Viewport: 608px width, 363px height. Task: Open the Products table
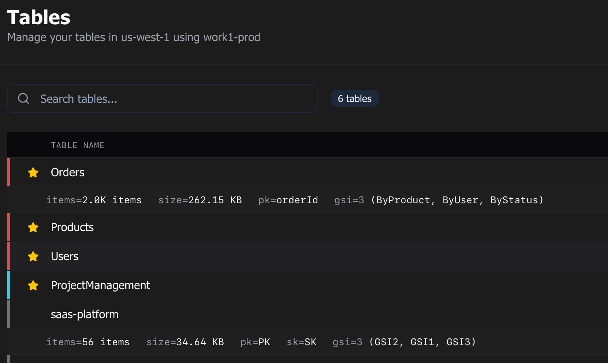(x=72, y=227)
